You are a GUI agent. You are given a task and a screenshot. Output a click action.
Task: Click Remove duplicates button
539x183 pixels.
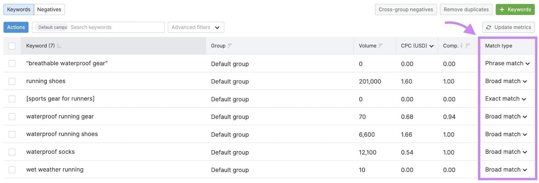pos(466,9)
